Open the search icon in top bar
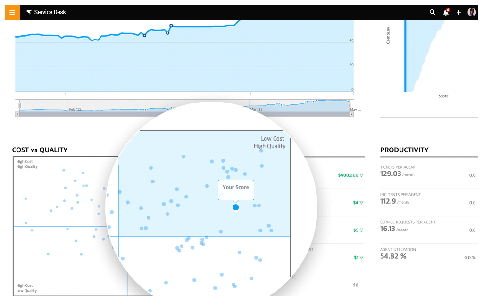 [433, 12]
